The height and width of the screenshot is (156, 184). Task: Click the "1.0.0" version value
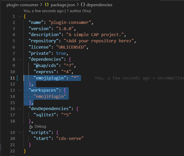click(65, 29)
